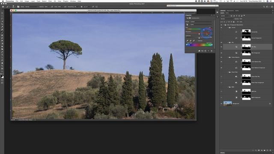Select the Lasso tool

tap(2, 18)
